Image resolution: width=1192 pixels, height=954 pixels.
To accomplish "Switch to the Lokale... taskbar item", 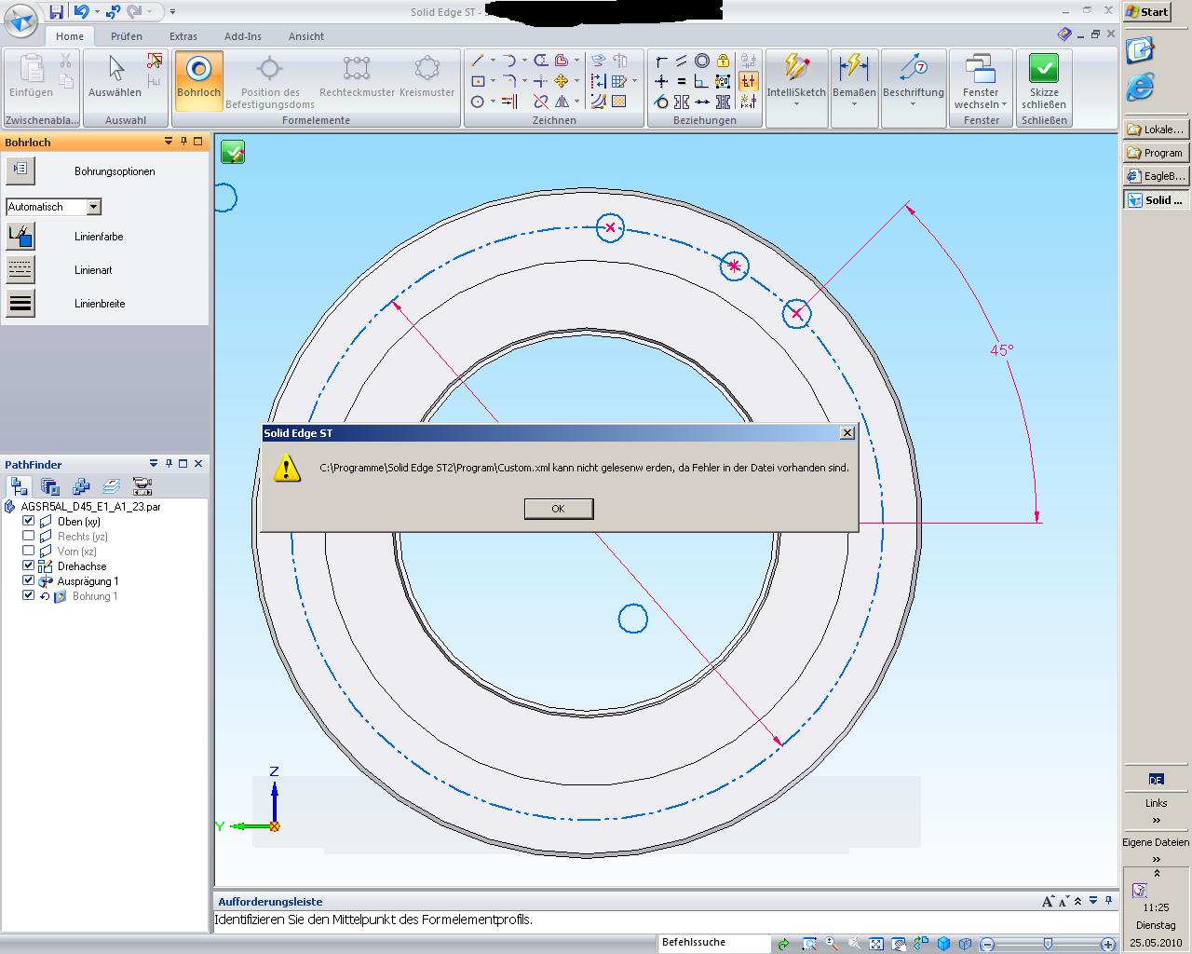I will click(x=1156, y=129).
